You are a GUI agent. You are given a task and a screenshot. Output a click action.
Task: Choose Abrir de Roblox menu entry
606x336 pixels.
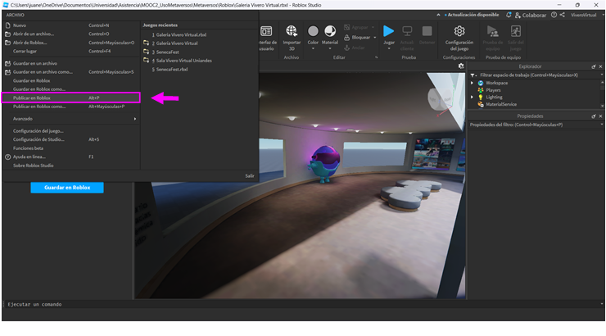pos(71,43)
